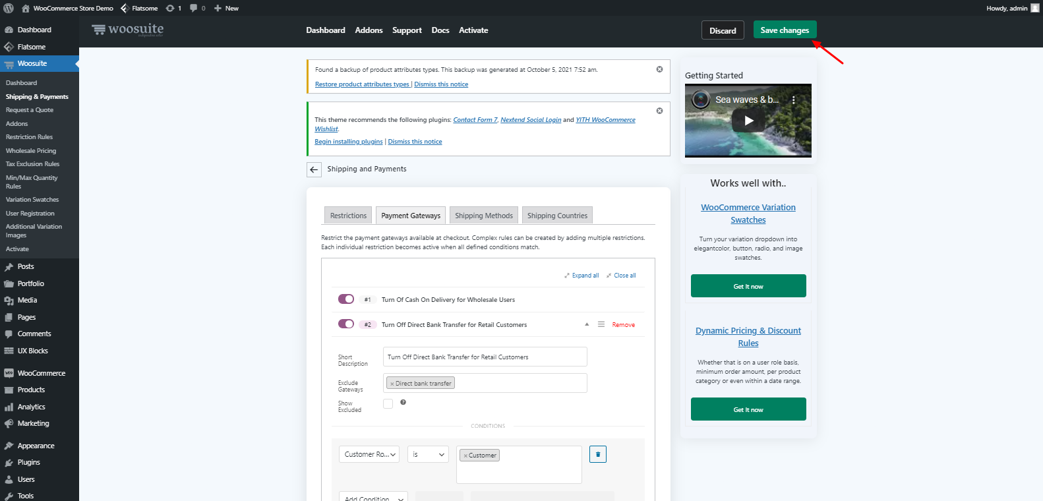This screenshot has height=501, width=1043.
Task: Click the Save changes button
Action: point(785,30)
